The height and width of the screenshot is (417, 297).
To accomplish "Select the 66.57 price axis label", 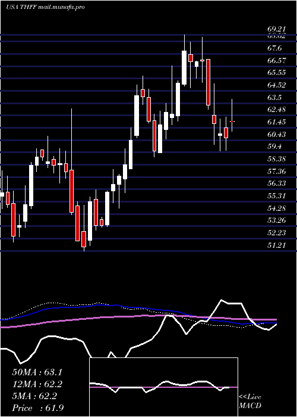I will click(276, 60).
